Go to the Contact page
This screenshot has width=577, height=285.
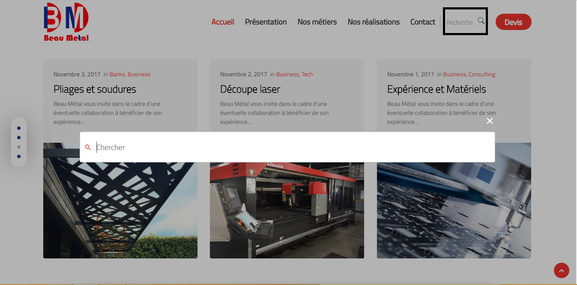point(422,22)
